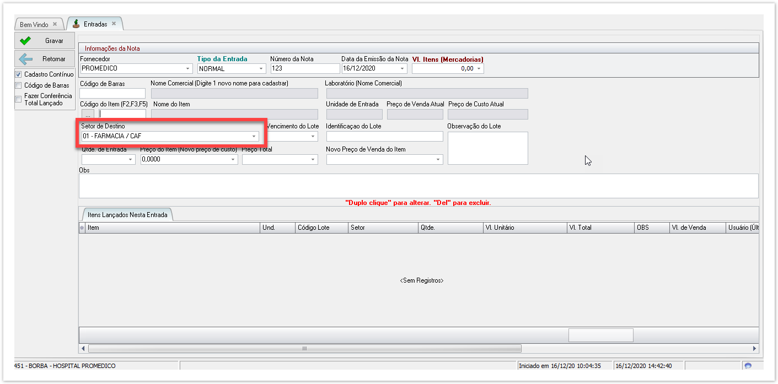Expand the Setor de Destino dropdown
This screenshot has height=384, width=778.
[x=254, y=136]
